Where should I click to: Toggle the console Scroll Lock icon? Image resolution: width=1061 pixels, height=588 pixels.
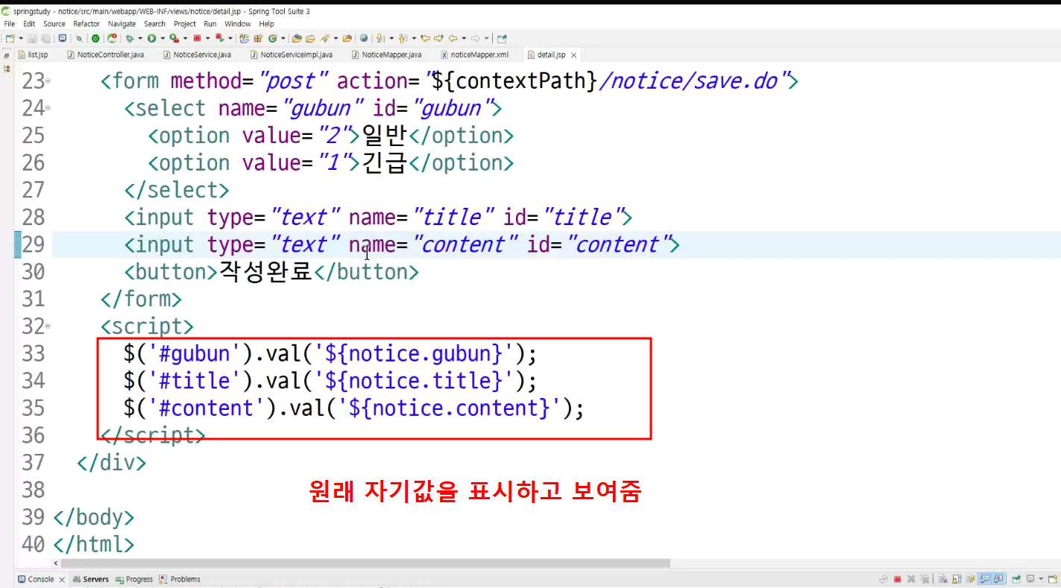[957, 579]
